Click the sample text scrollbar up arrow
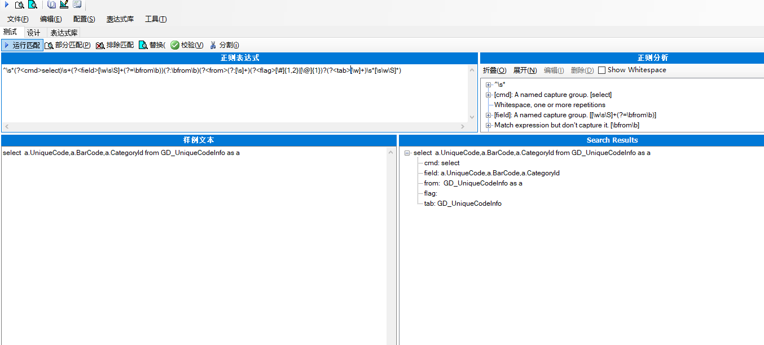The width and height of the screenshot is (764, 345). tap(391, 152)
